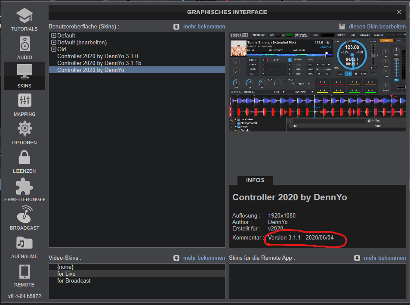Select skin 'Controller 2020 by DennYo 3.1.0'
This screenshot has height=305, width=410.
click(137, 56)
